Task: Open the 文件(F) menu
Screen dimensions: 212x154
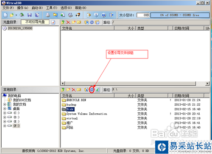Action: tap(8, 8)
